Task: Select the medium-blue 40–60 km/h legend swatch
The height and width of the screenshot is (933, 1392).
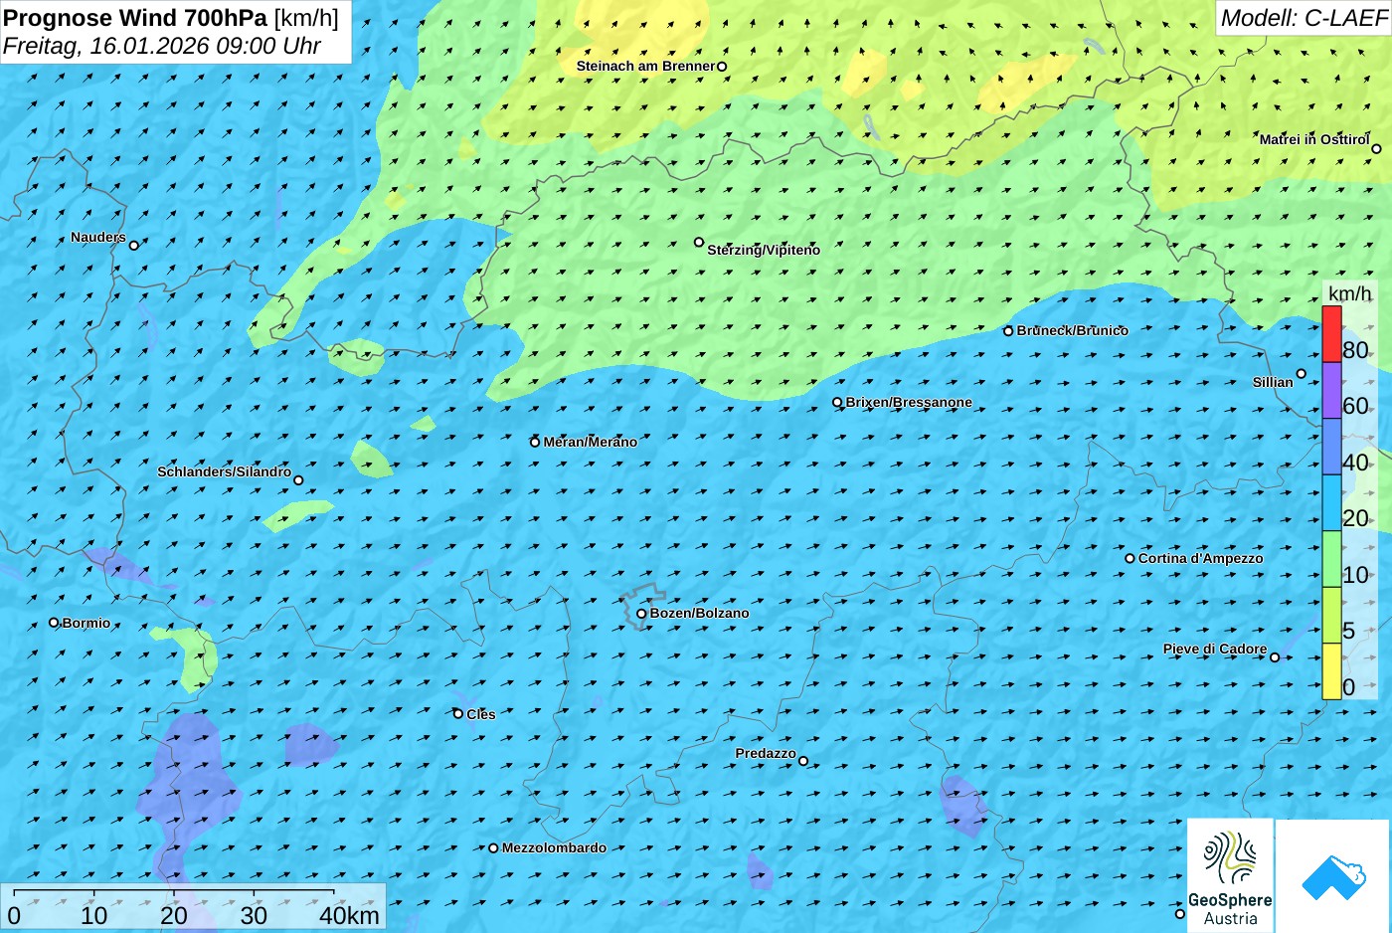Action: 1331,447
